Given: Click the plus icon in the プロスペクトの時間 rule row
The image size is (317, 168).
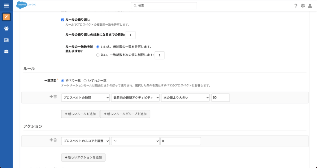Looking at the screenshot, I should pyautogui.click(x=51, y=96).
